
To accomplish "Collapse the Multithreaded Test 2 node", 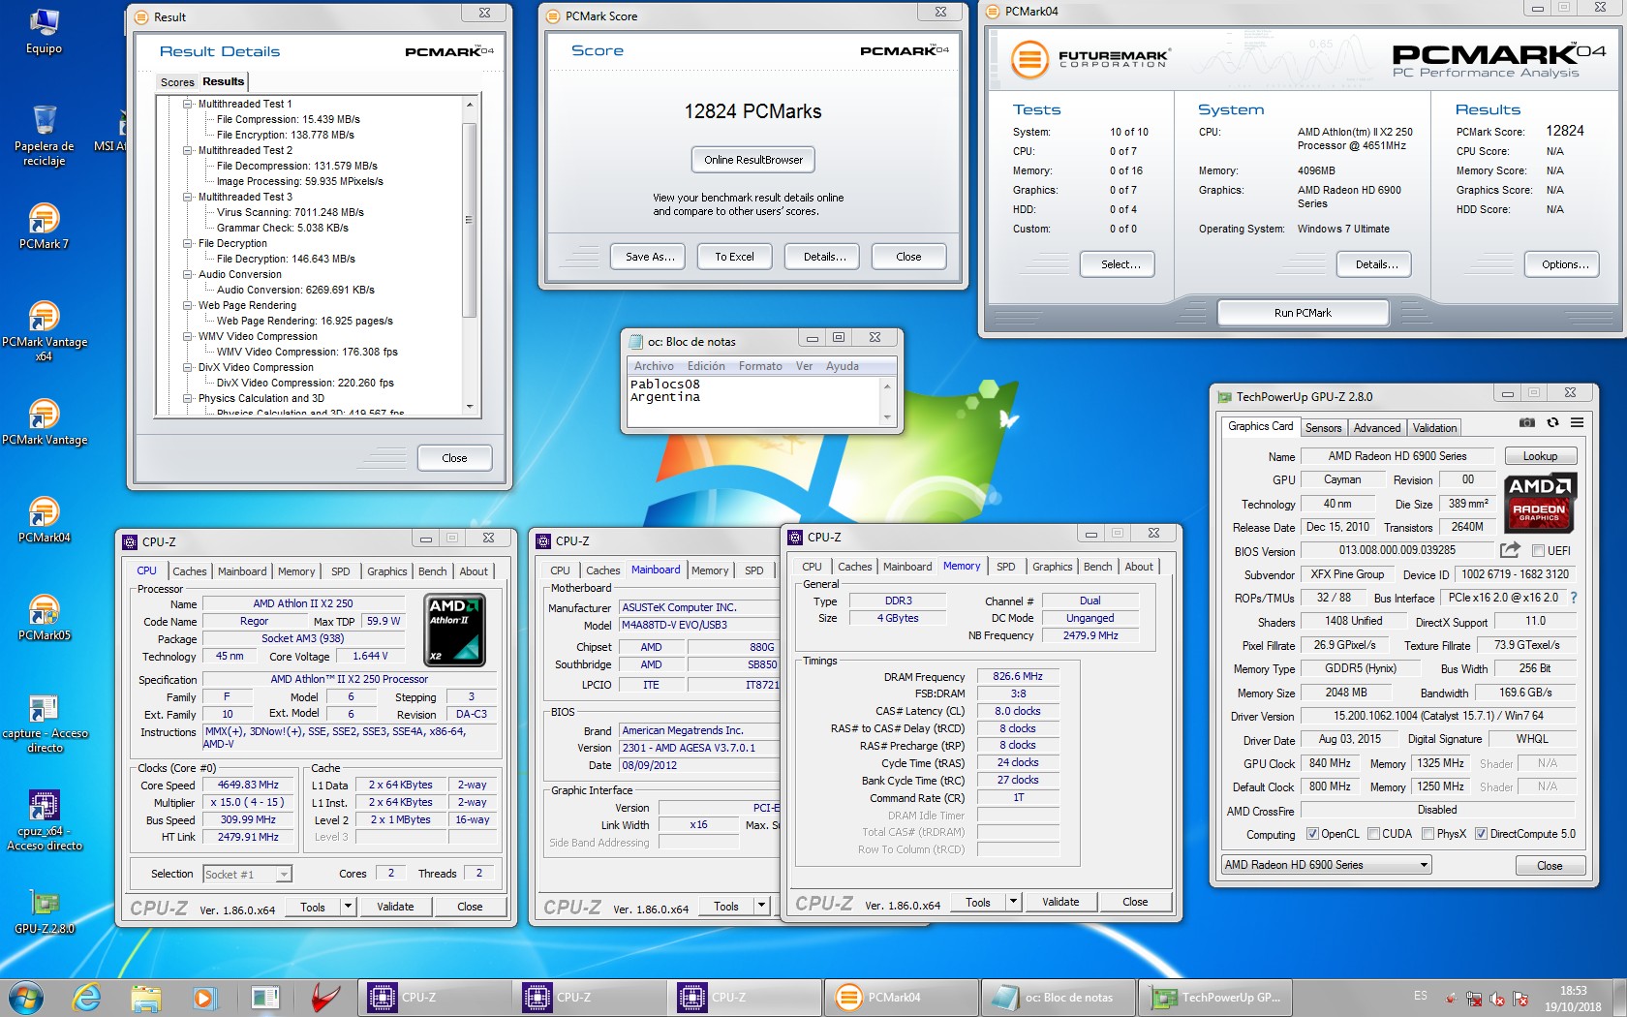I will (x=188, y=150).
